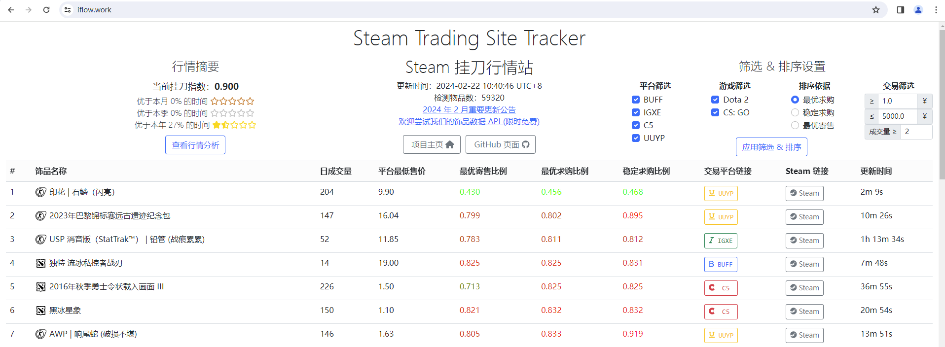Click item name 黑冰星象

point(65,311)
